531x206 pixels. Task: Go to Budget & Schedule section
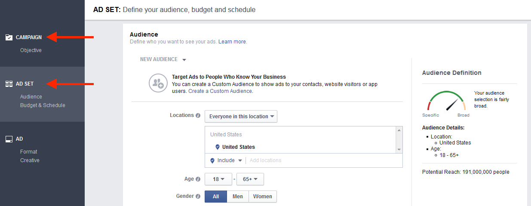click(43, 105)
